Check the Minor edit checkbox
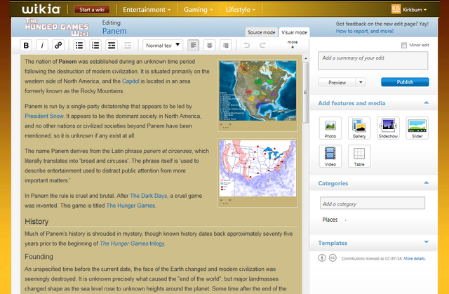Viewport: 449px width, 294px height. (404, 45)
